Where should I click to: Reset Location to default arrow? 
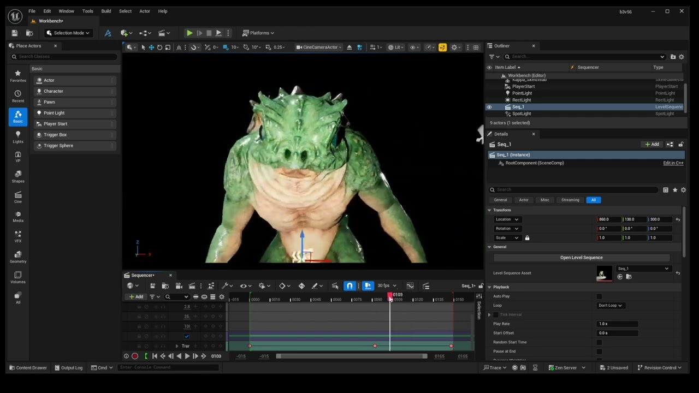[678, 219]
